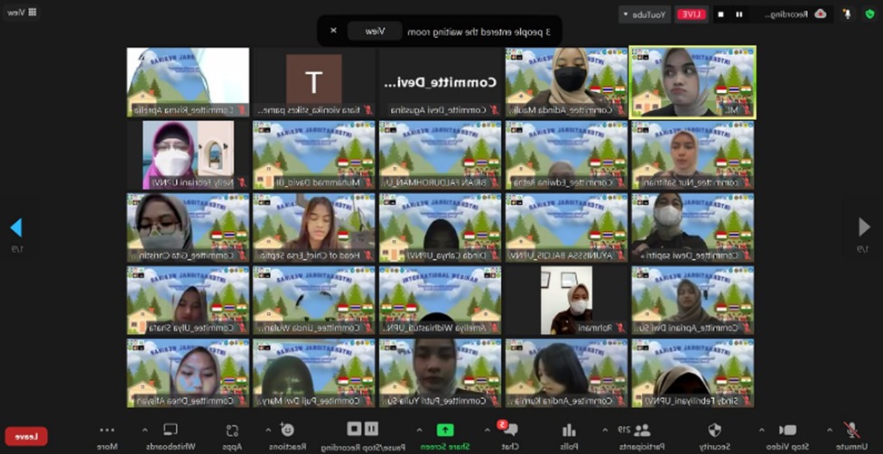The width and height of the screenshot is (883, 454).
Task: Unmute the microphone
Action: (851, 431)
